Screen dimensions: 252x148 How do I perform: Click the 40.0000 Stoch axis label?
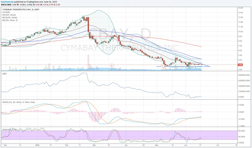coord(241,137)
